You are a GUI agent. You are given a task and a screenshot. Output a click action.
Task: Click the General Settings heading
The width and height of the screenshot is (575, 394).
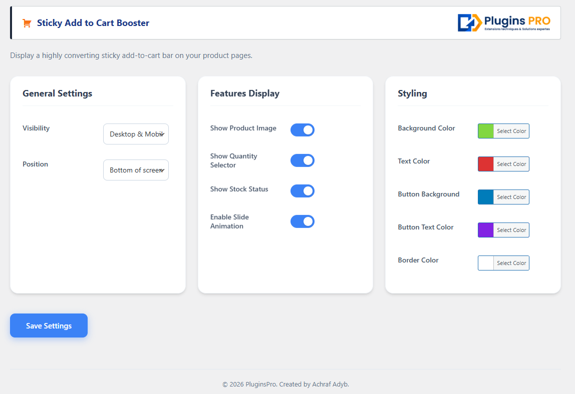click(58, 93)
